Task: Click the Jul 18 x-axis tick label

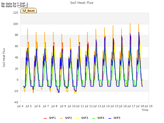Action: coord(140,106)
